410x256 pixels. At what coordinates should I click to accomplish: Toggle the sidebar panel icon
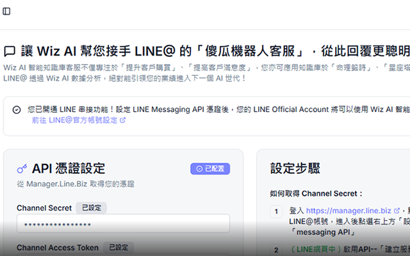tap(7, 12)
